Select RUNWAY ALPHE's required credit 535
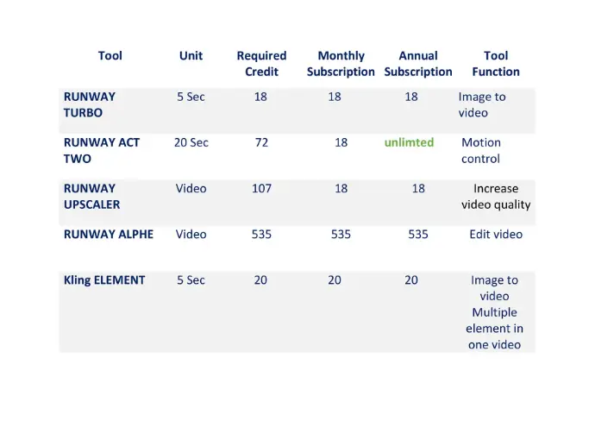This screenshot has width=595, height=446. coord(261,234)
